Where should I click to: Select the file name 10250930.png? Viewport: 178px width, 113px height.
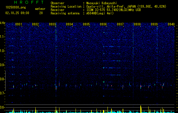click(x=16, y=7)
